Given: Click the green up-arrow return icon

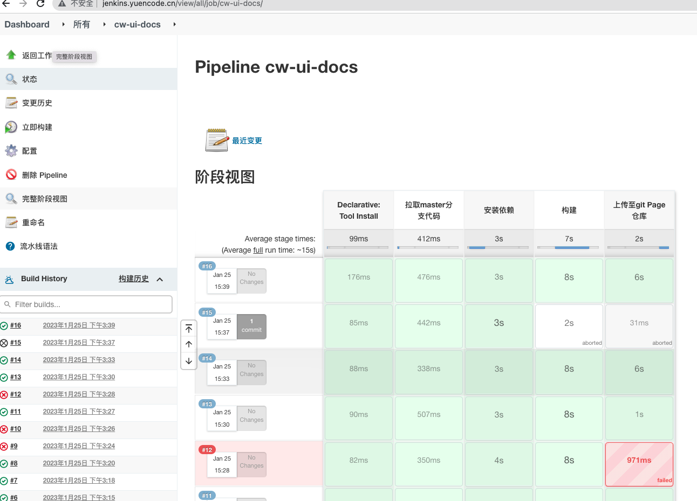Looking at the screenshot, I should coord(11,55).
